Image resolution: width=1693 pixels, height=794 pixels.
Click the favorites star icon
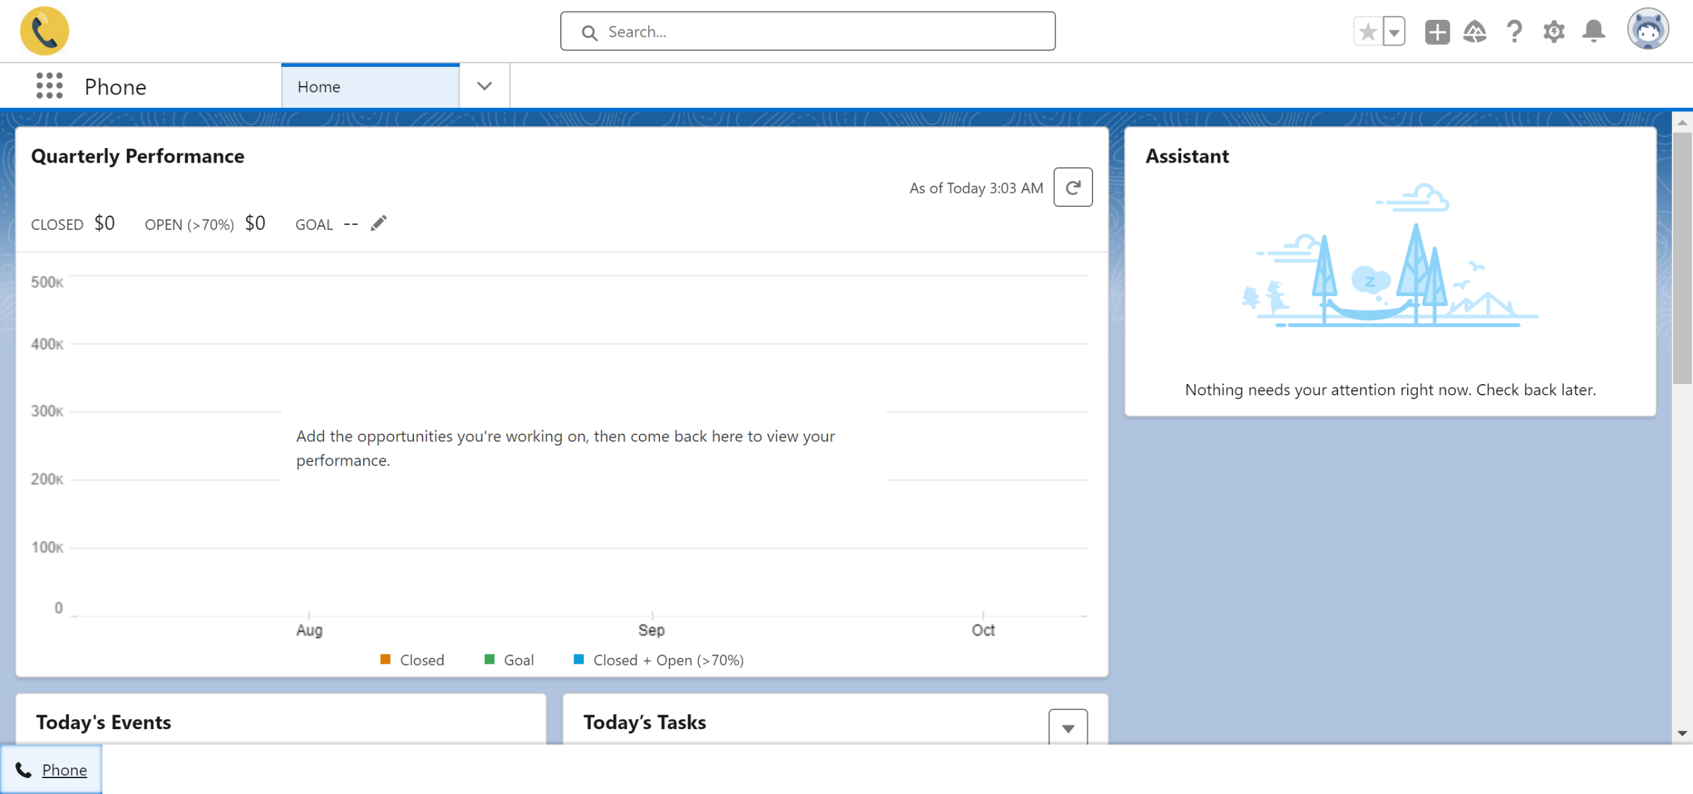[x=1368, y=31]
